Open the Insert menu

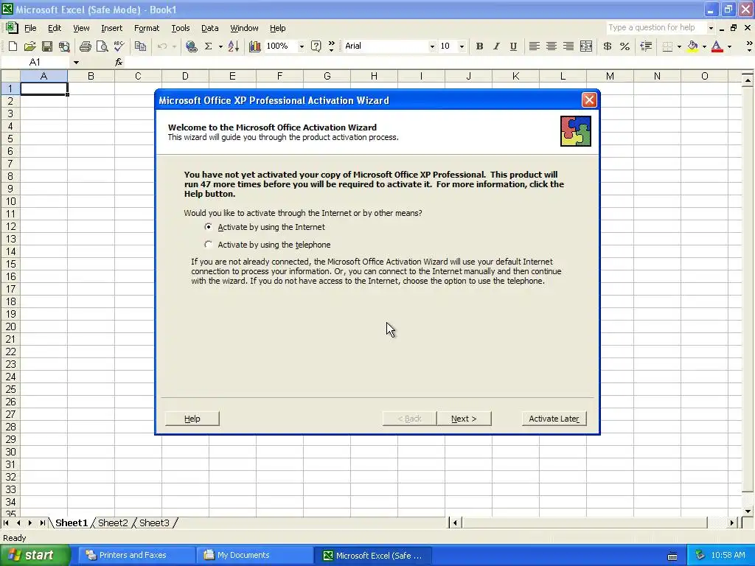tap(112, 28)
